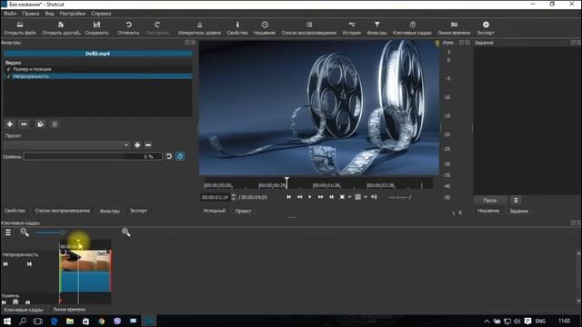Expand the grid button dropdown arrow
The height and width of the screenshot is (327, 582).
[x=366, y=197]
